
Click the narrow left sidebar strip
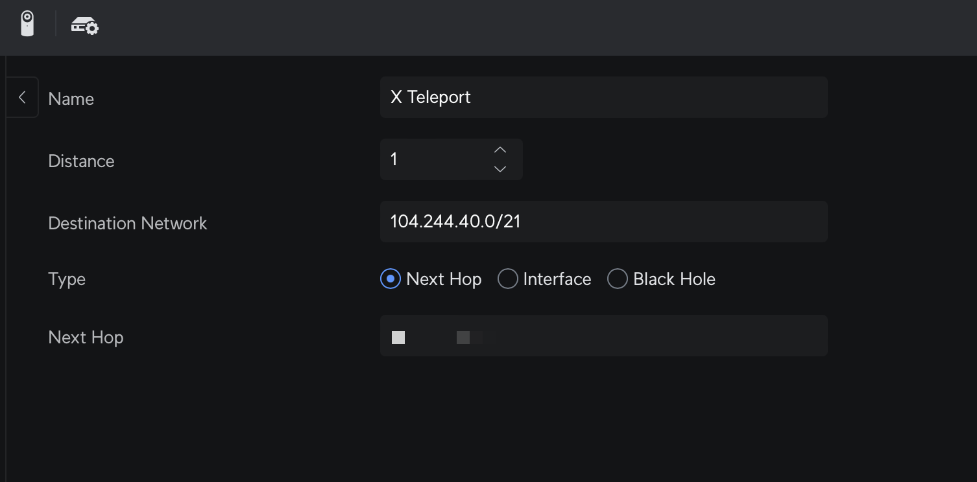click(3, 292)
